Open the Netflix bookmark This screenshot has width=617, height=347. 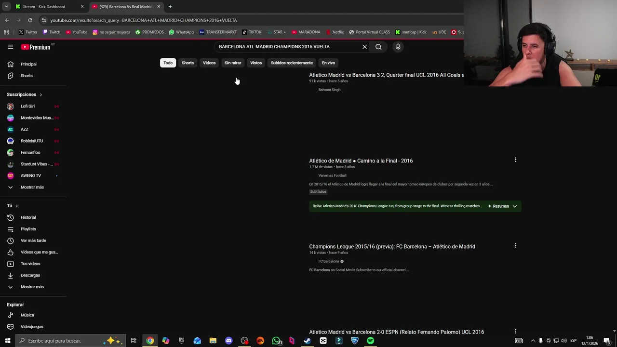click(335, 32)
